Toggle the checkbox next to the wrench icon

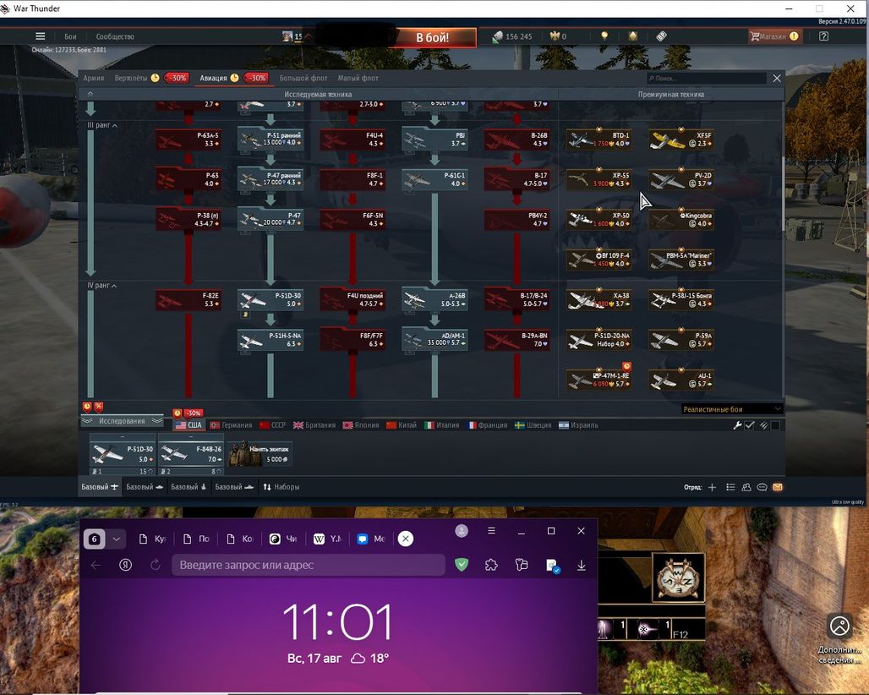(x=749, y=425)
